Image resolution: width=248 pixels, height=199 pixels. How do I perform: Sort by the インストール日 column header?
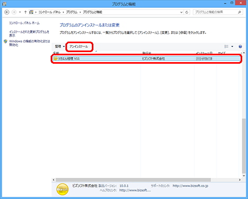[x=204, y=53]
